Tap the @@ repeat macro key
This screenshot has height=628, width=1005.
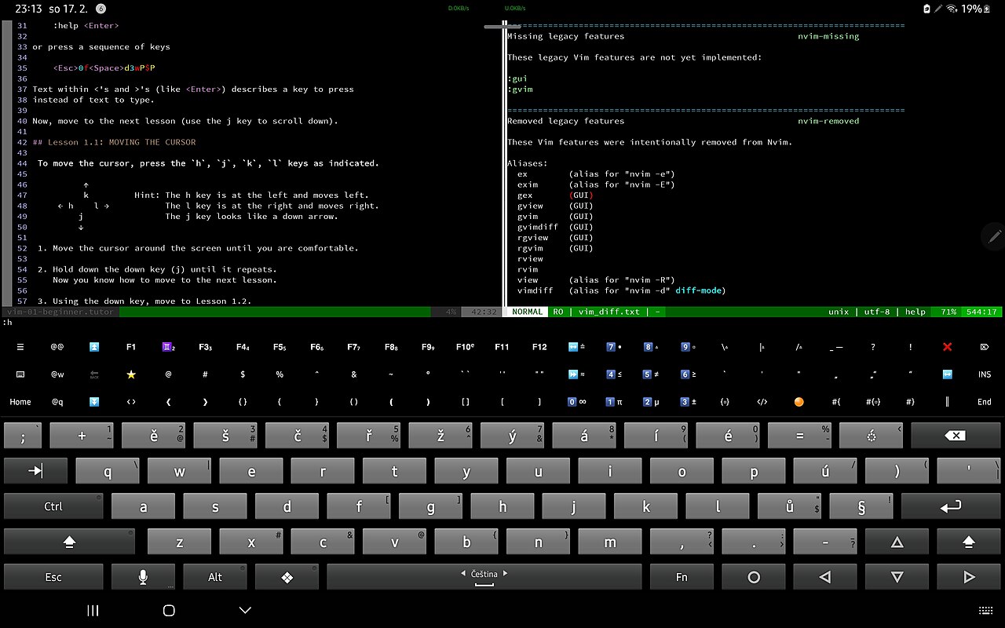57,347
